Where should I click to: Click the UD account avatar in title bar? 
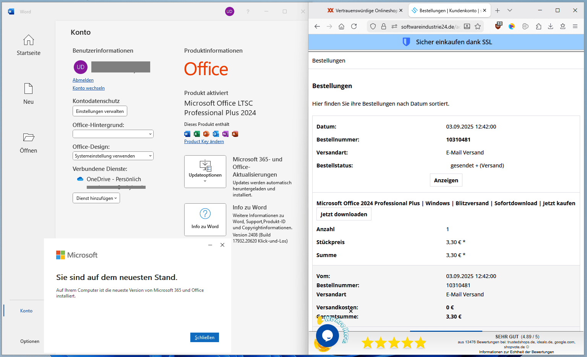(229, 11)
